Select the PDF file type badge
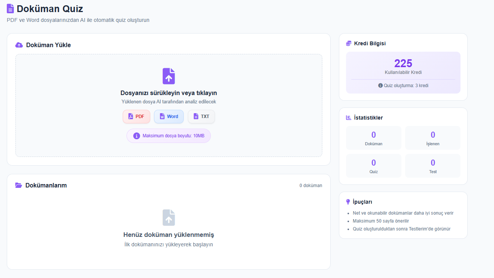 pyautogui.click(x=136, y=117)
